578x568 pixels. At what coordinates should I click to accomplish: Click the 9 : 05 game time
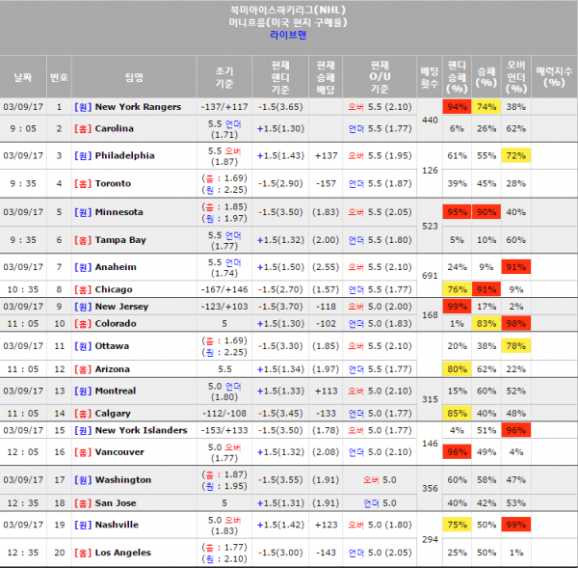coord(23,129)
